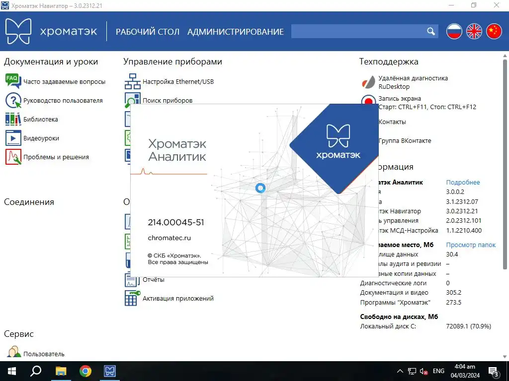The width and height of the screenshot is (509, 381).
Task: Click the muted volume tray icon
Action: tap(424, 371)
